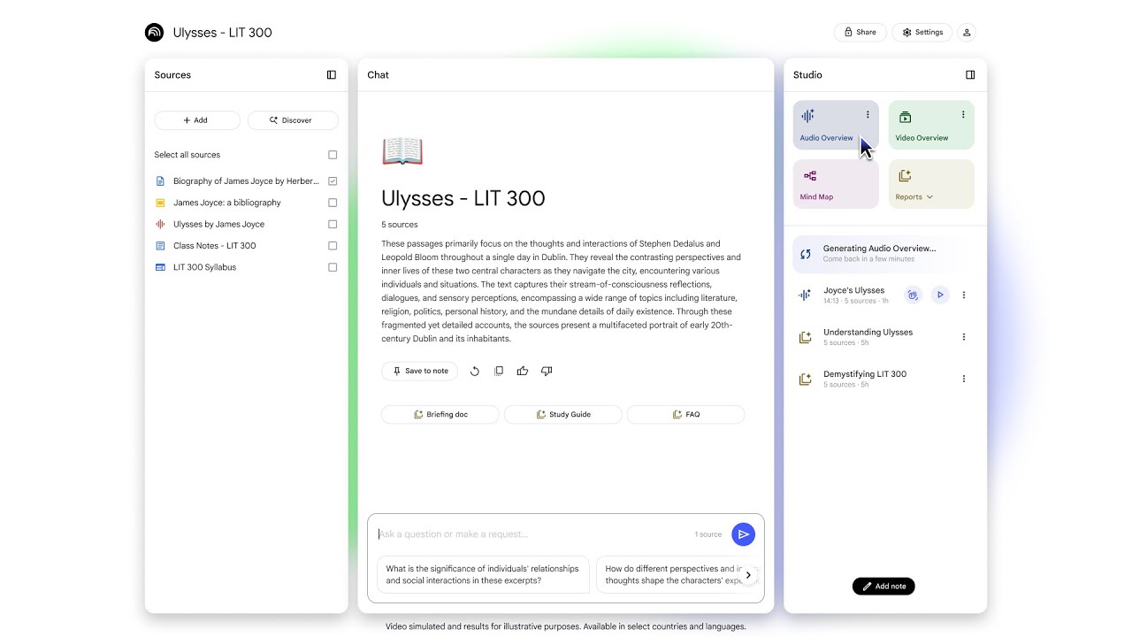
Task: Enable the Class Notes - LIT 300 source
Action: coord(333,245)
